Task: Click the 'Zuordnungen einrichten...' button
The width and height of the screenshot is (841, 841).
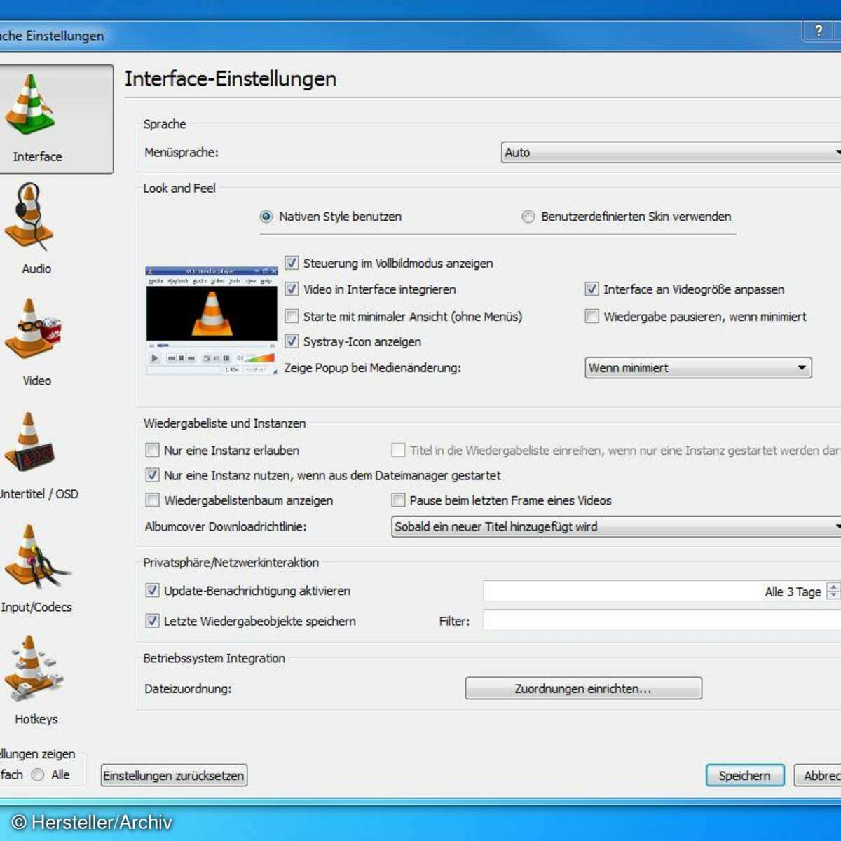Action: 583,688
